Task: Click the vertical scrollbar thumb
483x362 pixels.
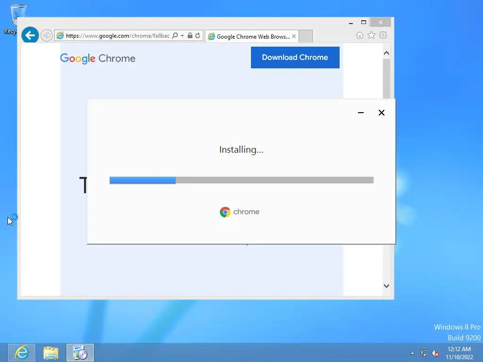Action: (x=387, y=79)
